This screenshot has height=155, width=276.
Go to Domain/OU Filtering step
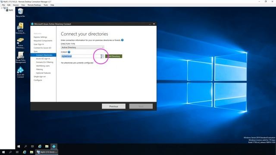44,62
